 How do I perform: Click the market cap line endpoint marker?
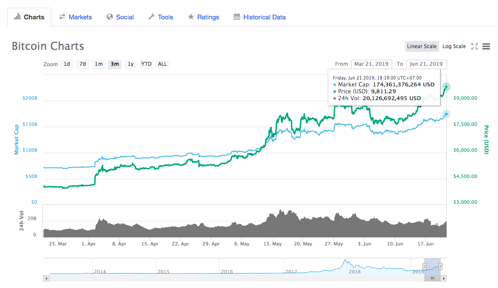pyautogui.click(x=446, y=114)
